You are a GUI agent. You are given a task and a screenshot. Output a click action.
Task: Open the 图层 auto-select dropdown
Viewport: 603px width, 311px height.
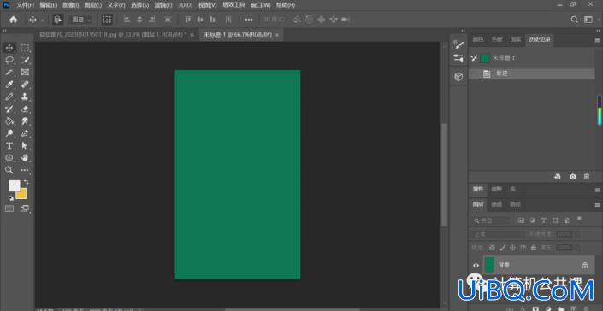tap(80, 20)
